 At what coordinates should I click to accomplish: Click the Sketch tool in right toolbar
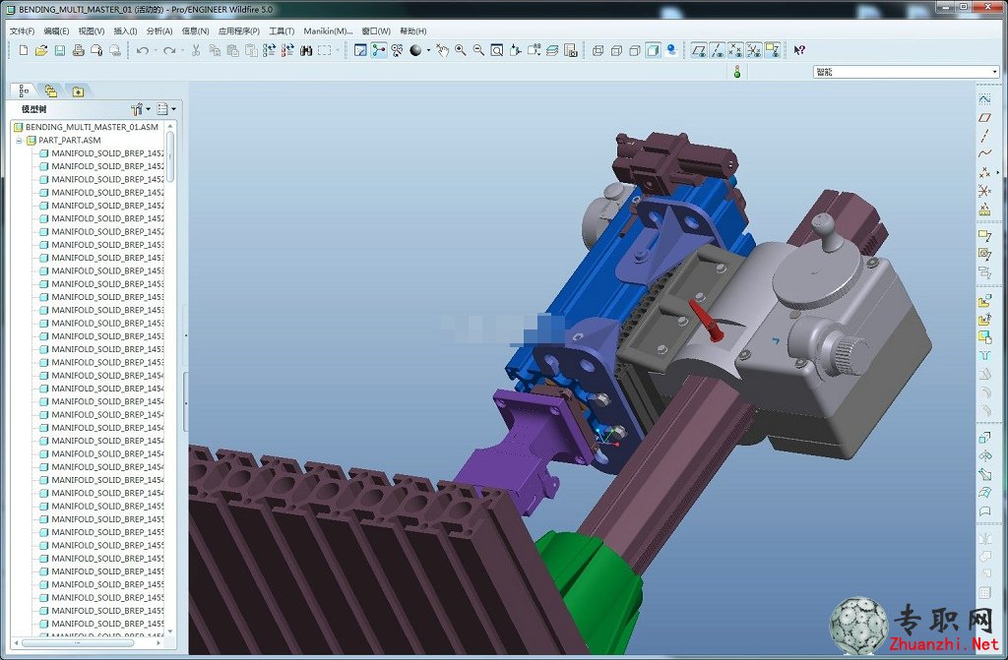pyautogui.click(x=984, y=99)
